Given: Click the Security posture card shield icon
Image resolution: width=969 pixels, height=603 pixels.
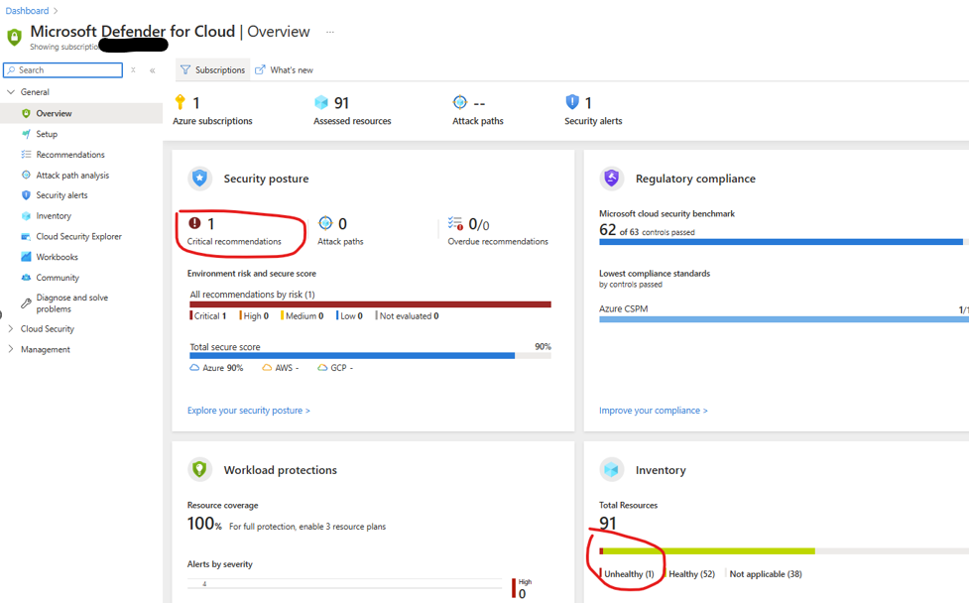Looking at the screenshot, I should 199,178.
